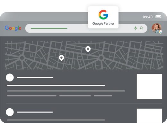Select the upper map location pin
Image resolution: width=167 pixels, height=123 pixels.
[x=88, y=49]
